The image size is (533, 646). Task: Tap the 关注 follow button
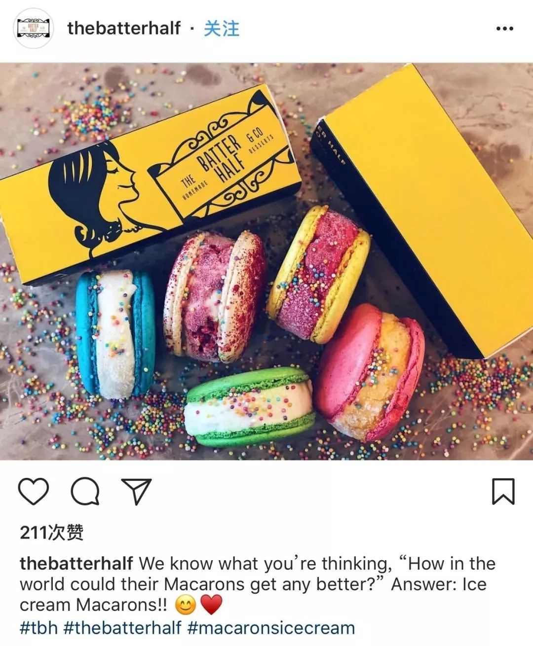click(222, 28)
